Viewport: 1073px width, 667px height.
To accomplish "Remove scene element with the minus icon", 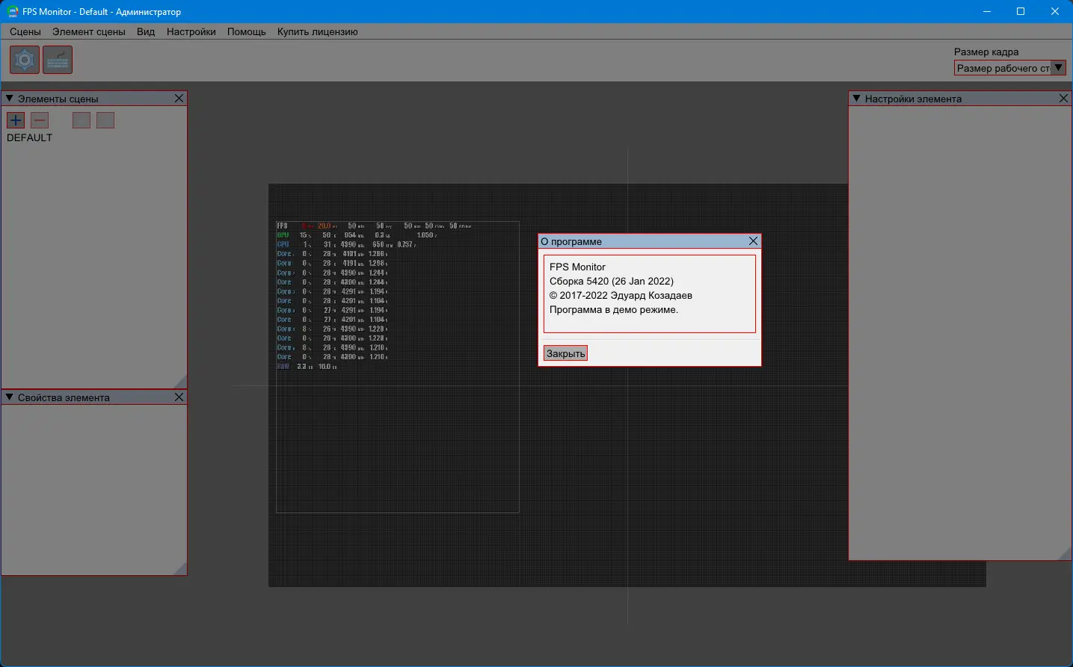I will [x=40, y=120].
